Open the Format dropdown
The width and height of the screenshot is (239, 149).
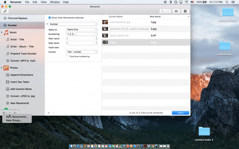(82, 52)
